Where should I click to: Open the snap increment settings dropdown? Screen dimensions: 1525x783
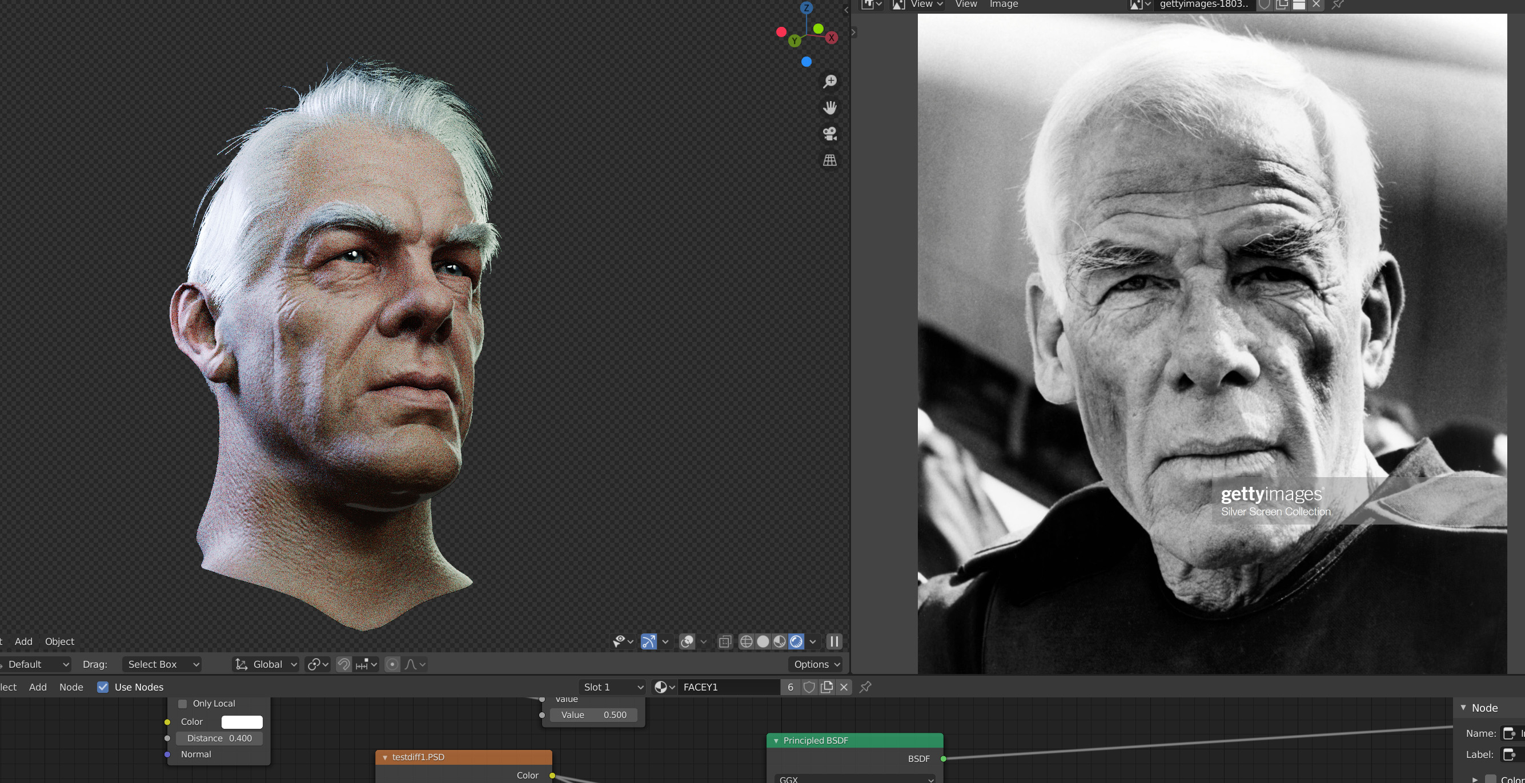(x=367, y=665)
